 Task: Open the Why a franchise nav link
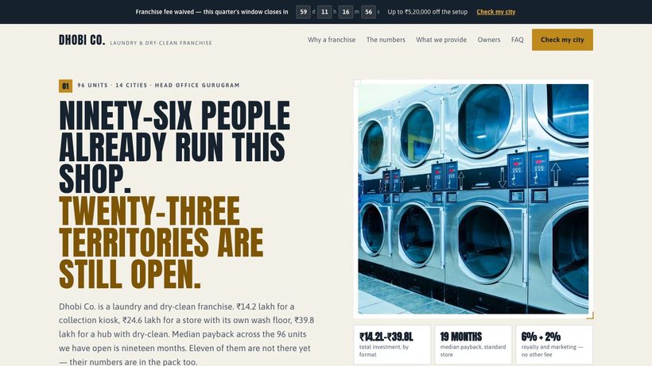(332, 40)
